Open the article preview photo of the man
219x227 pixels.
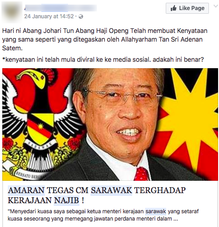(x=110, y=124)
